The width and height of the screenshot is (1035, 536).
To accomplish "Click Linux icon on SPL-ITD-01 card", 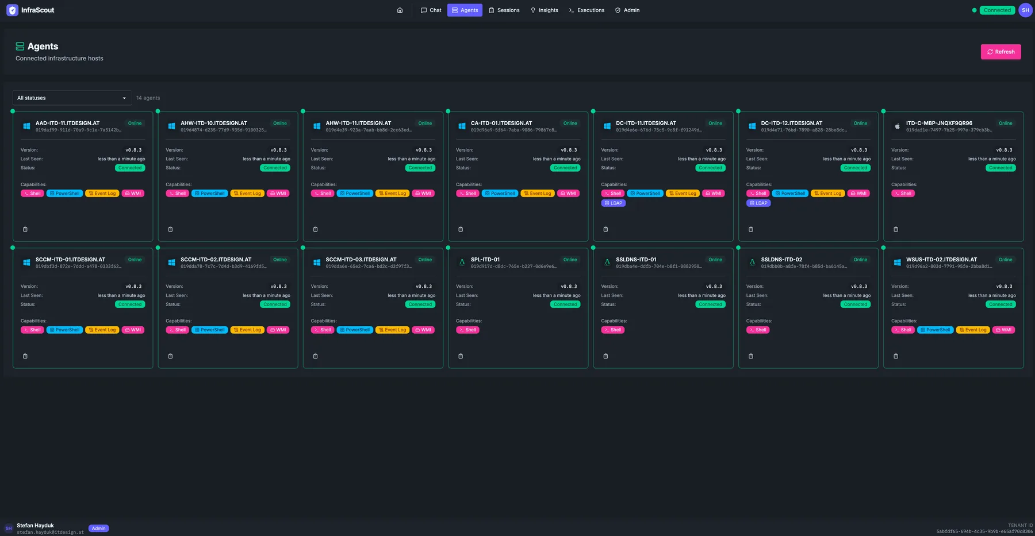I will [x=462, y=263].
